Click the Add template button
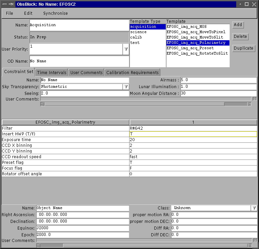The width and height of the screenshot is (259, 249). [x=238, y=25]
